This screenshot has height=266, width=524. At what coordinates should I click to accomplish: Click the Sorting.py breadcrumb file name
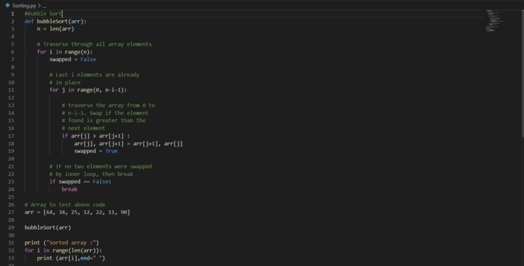click(24, 6)
